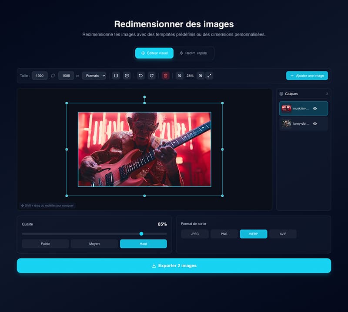Choose the AVIF output format
Screen dimensions: 348x312
[x=282, y=234]
